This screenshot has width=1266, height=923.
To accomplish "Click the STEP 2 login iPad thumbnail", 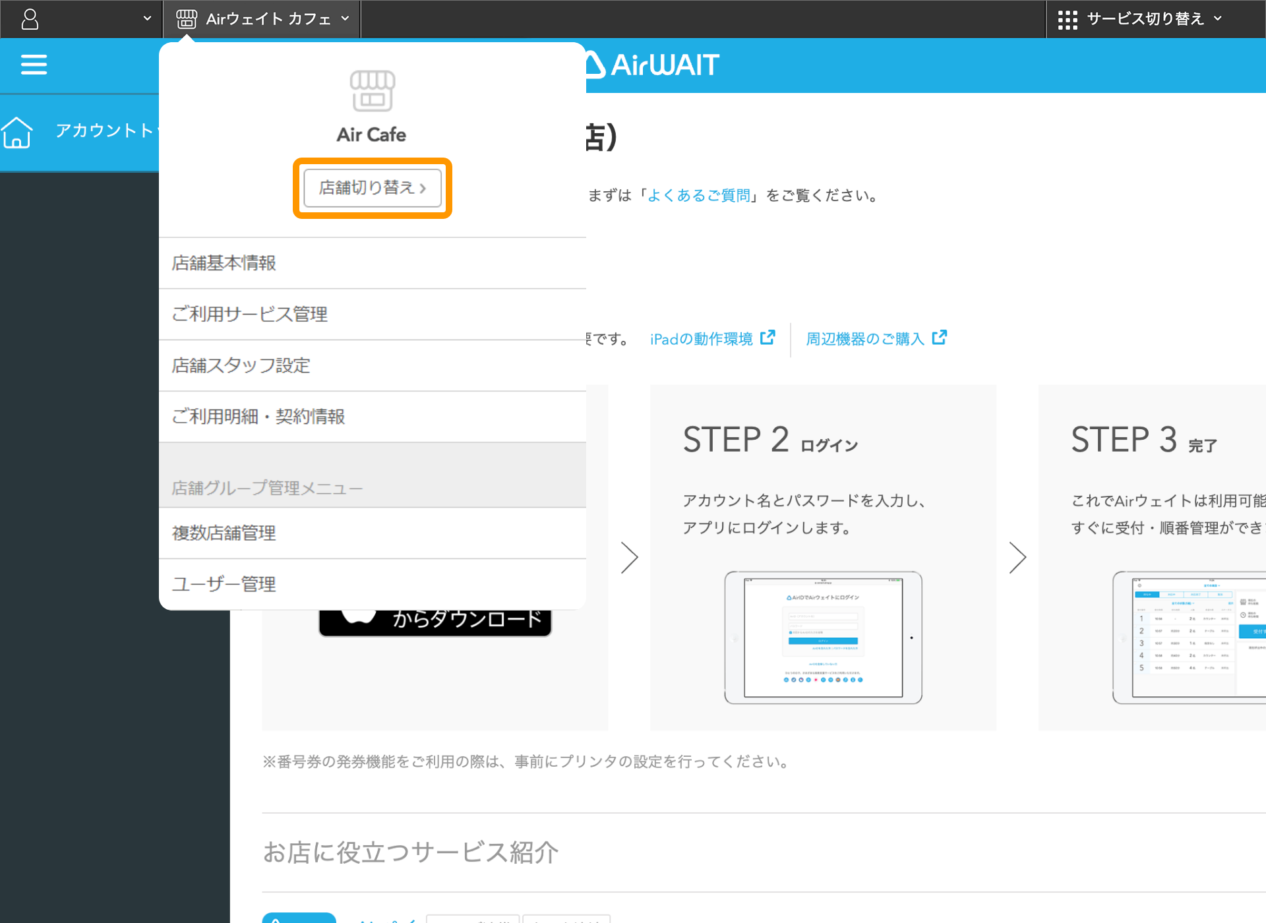I will 823,638.
